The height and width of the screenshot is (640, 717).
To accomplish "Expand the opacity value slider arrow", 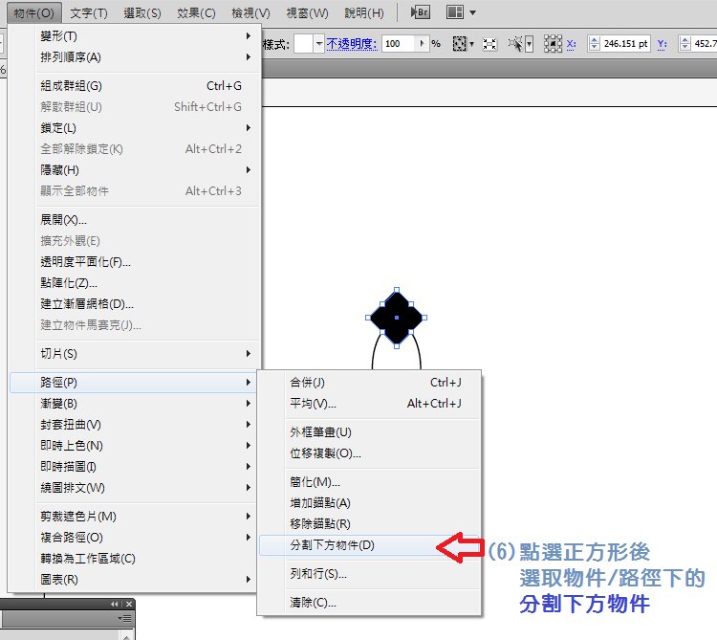I will click(x=422, y=44).
